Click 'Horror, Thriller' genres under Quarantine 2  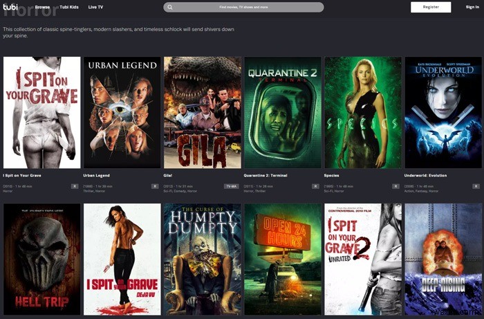click(254, 191)
